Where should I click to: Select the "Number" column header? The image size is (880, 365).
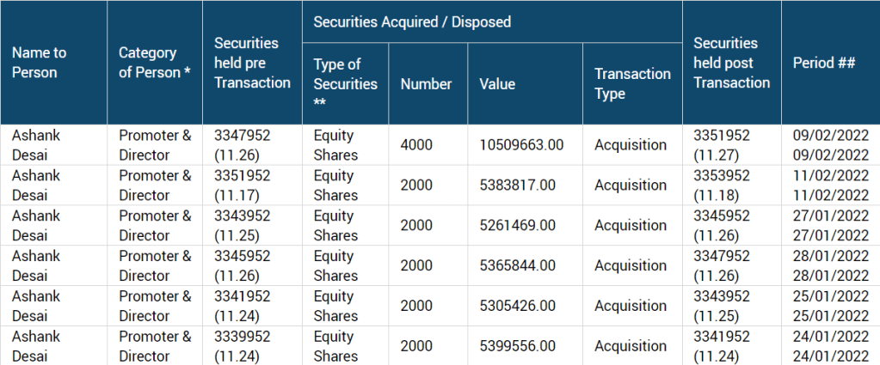click(426, 83)
